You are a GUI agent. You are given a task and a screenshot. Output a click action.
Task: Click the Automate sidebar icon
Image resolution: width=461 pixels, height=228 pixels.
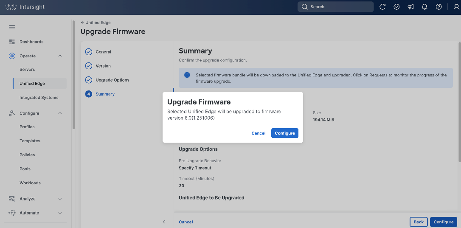pyautogui.click(x=12, y=213)
